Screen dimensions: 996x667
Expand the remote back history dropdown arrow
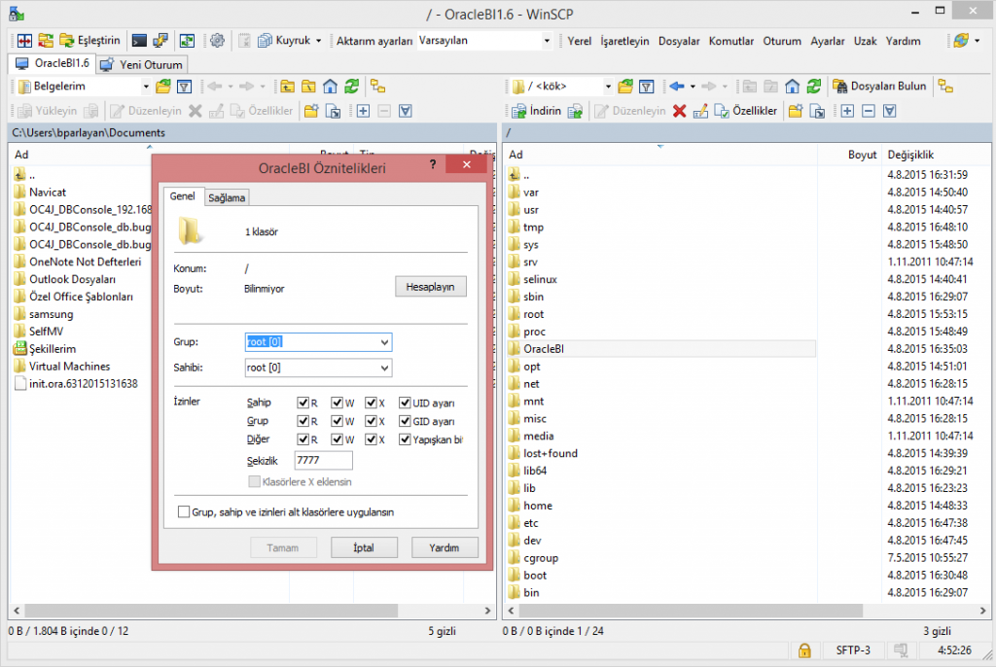[693, 87]
